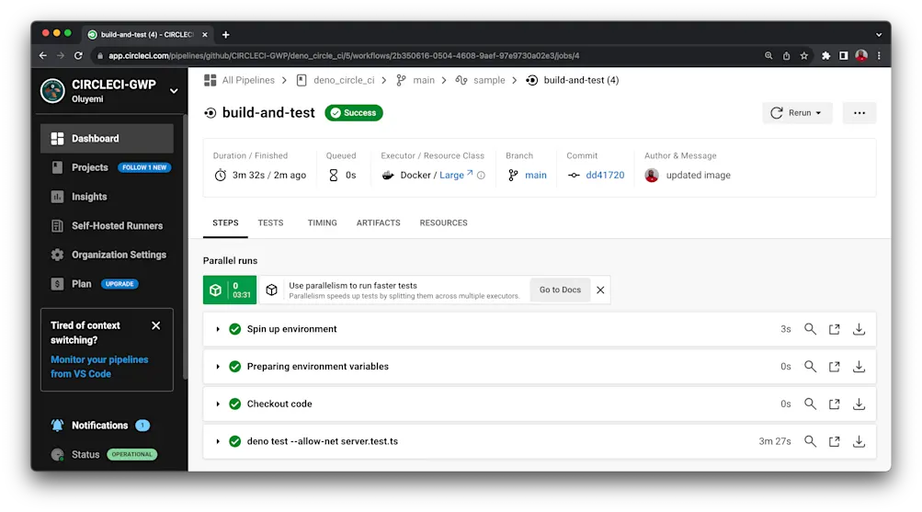Go to sample workflow breadcrumb
The height and width of the screenshot is (512, 922).
point(489,80)
